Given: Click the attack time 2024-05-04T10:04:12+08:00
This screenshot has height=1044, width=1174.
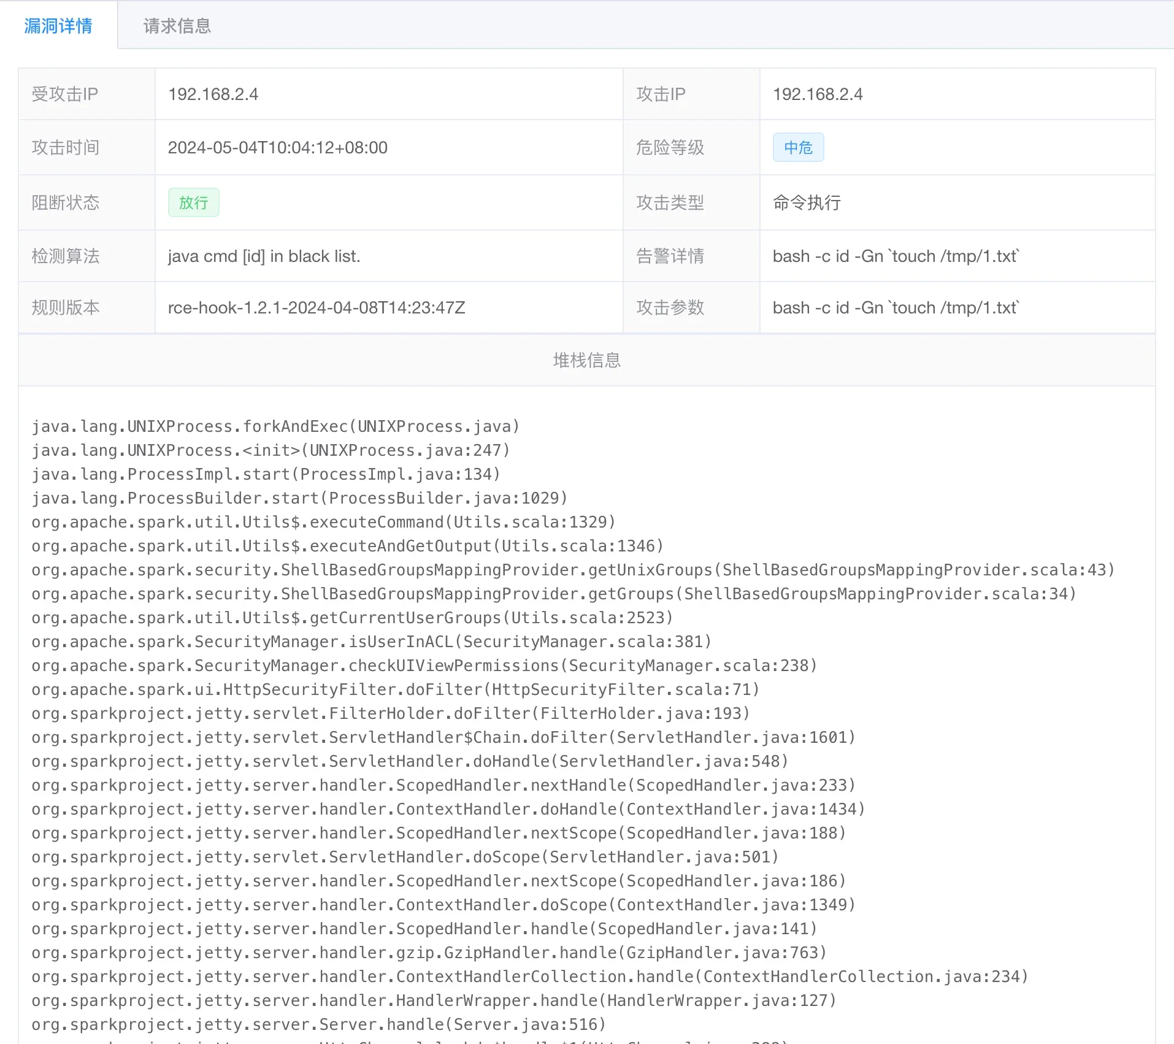Looking at the screenshot, I should coord(277,148).
